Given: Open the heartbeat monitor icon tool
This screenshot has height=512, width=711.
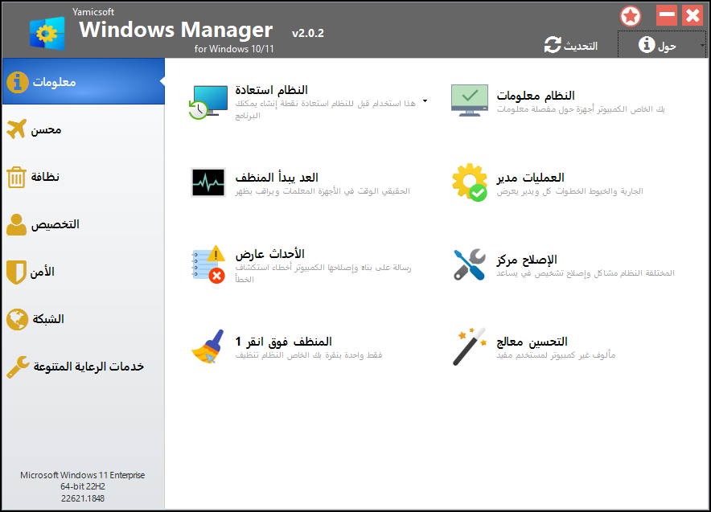Looking at the screenshot, I should pyautogui.click(x=208, y=182).
